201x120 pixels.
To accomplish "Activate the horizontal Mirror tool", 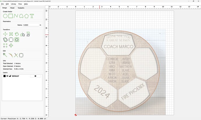I will pyautogui.click(x=22, y=34).
